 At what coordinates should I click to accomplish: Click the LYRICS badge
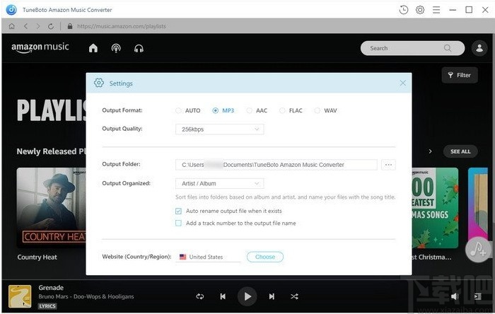(x=47, y=306)
